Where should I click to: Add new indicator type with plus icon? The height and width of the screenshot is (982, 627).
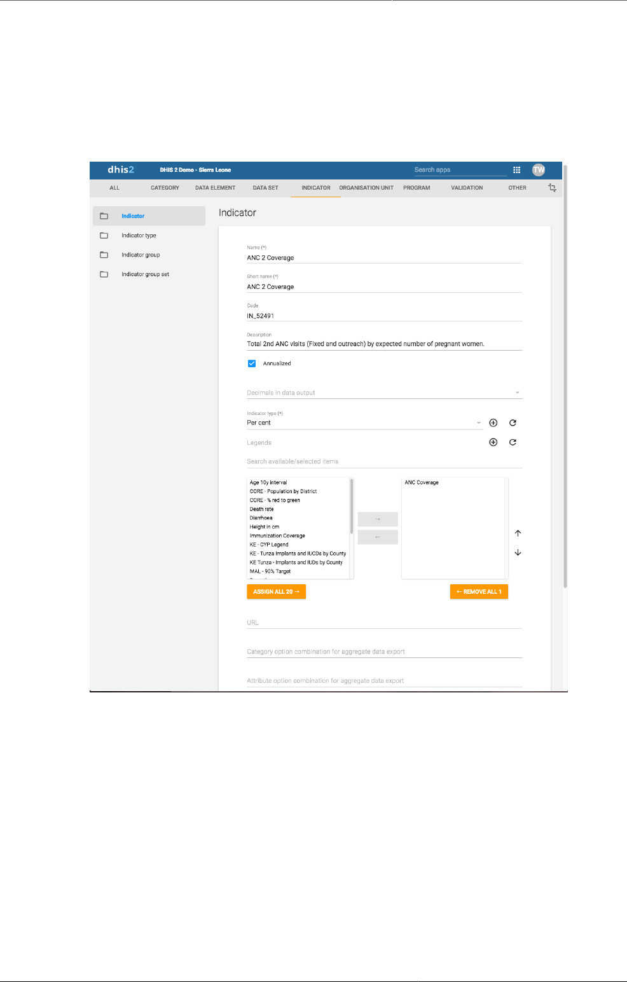tap(493, 423)
